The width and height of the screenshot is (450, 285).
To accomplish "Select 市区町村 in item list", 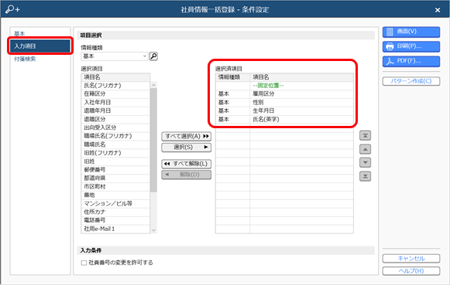I will [x=115, y=187].
